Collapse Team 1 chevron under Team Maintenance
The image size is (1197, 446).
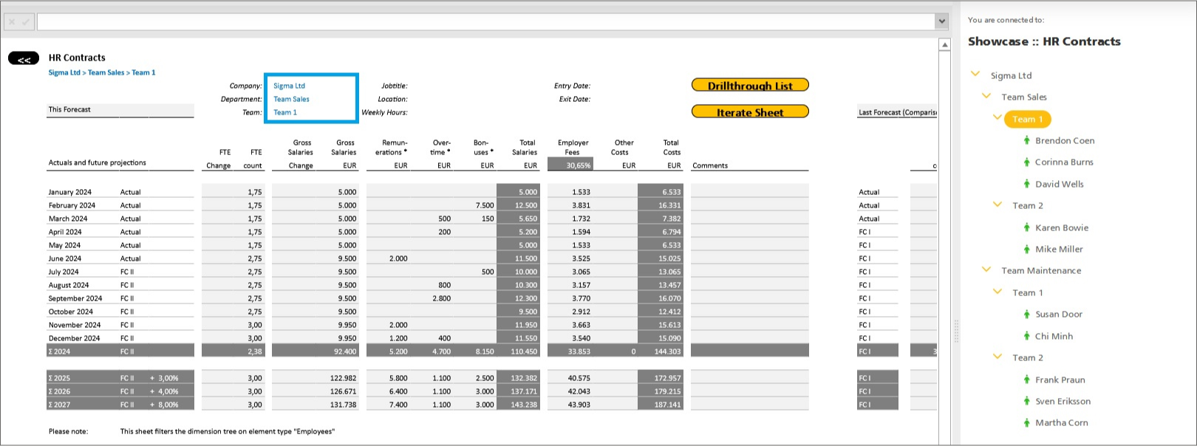(997, 291)
